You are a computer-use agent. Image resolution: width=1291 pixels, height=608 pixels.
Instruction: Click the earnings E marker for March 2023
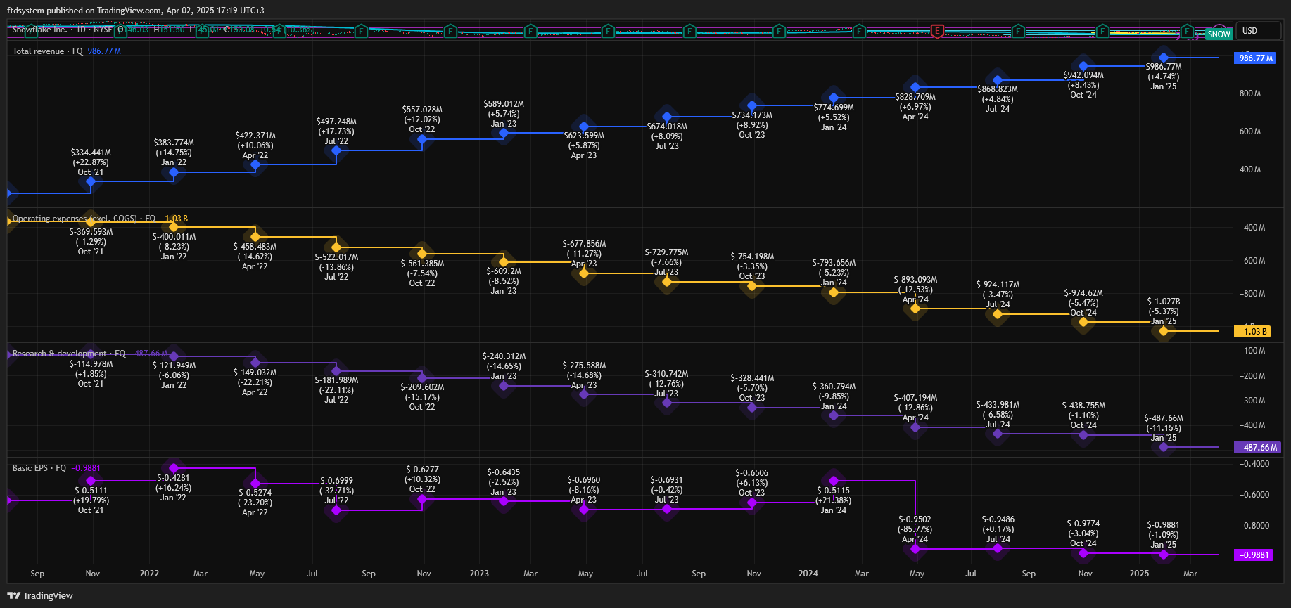coord(530,31)
